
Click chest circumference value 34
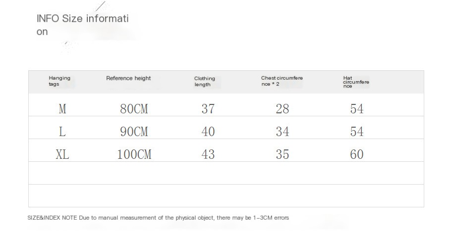[x=282, y=132]
